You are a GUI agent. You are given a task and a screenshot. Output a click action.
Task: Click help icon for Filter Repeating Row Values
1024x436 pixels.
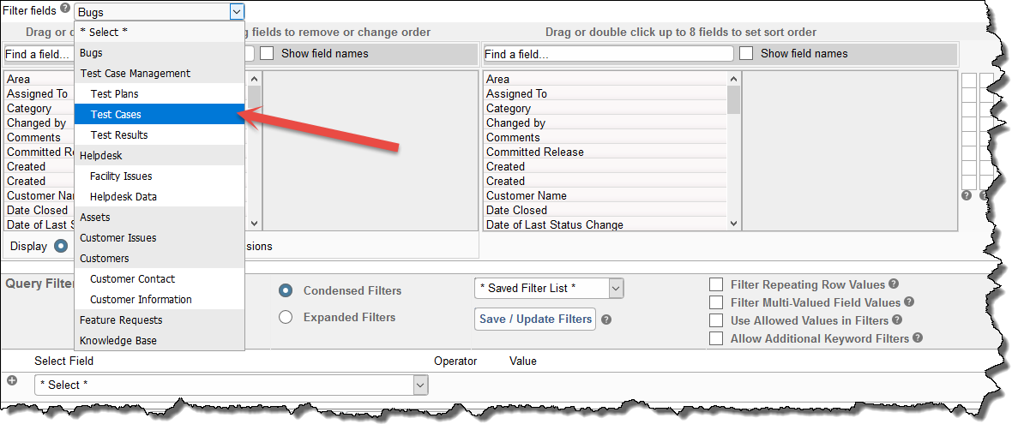(894, 284)
